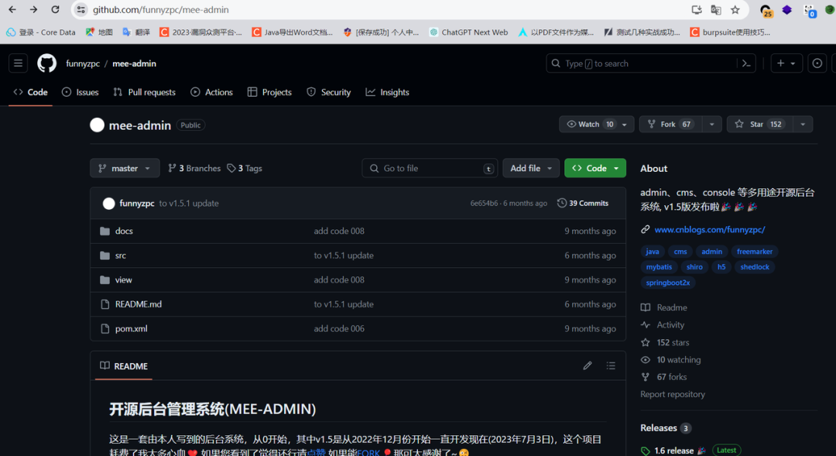836x456 pixels.
Task: Switch to the Pull requests tab
Action: point(145,92)
